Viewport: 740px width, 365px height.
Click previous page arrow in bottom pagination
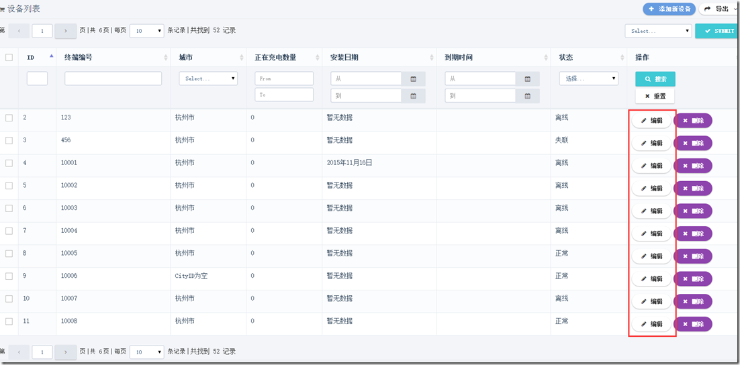tap(19, 352)
